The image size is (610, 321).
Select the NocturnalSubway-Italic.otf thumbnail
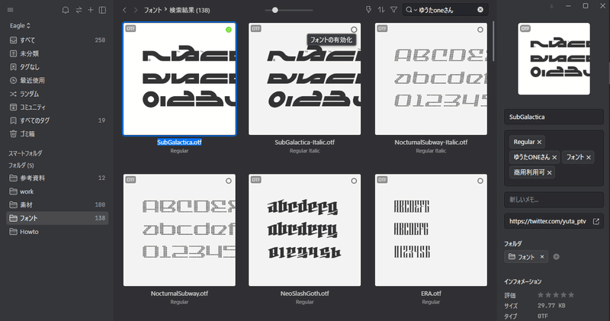tap(431, 79)
